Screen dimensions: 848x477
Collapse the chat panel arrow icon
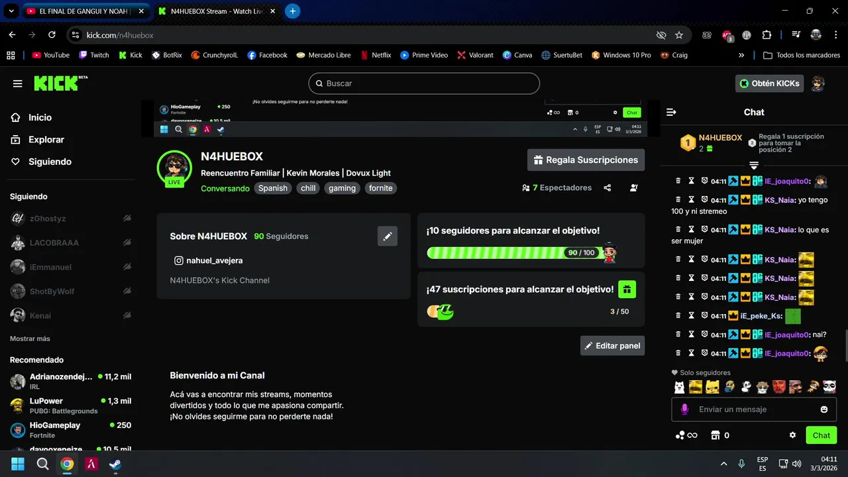pos(671,112)
